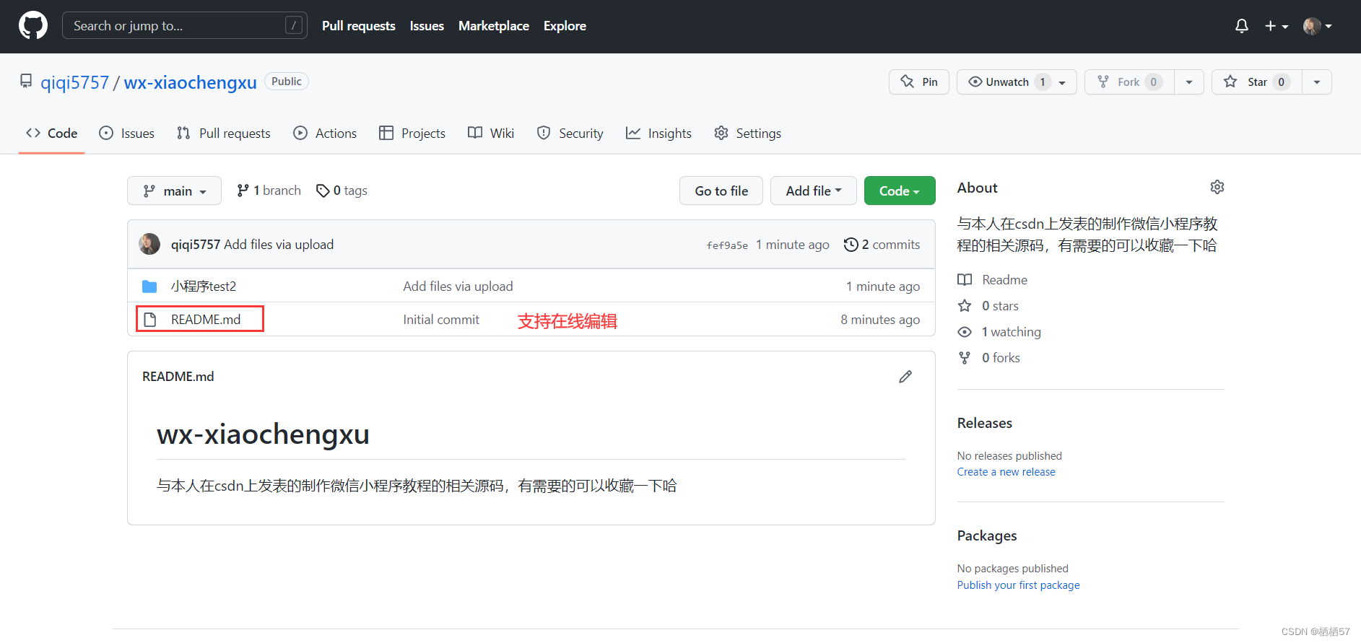Open the main branch selector

point(174,191)
